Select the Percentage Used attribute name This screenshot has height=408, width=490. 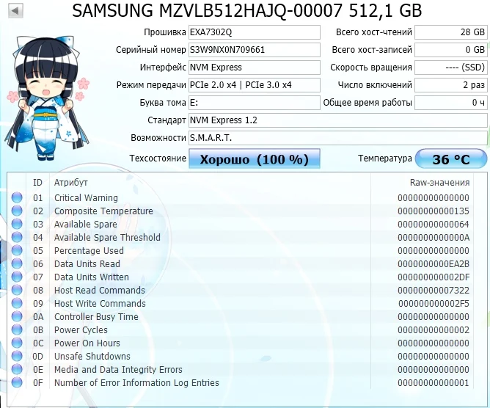(89, 250)
